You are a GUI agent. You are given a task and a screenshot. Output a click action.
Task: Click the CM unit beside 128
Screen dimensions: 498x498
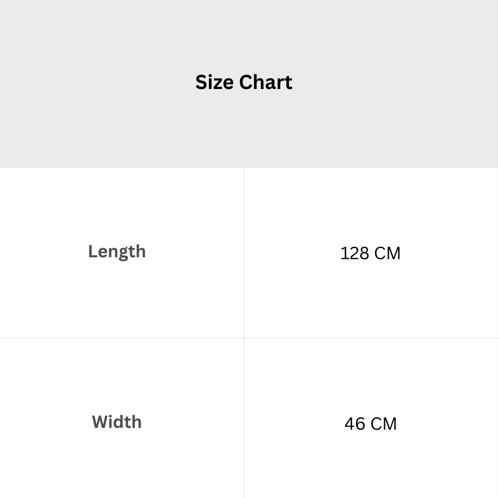pyautogui.click(x=387, y=253)
